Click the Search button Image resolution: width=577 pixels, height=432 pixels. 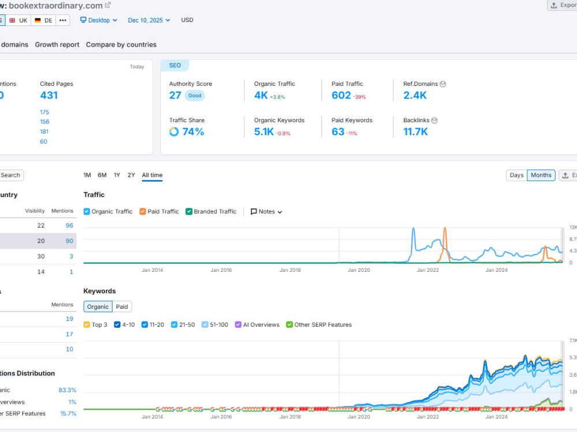[10, 175]
